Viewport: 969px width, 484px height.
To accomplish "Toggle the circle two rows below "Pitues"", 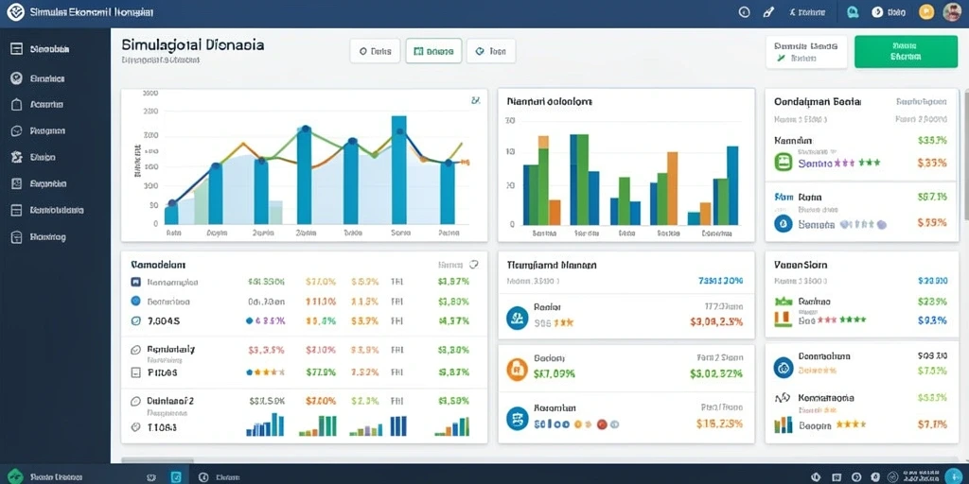I will point(136,401).
